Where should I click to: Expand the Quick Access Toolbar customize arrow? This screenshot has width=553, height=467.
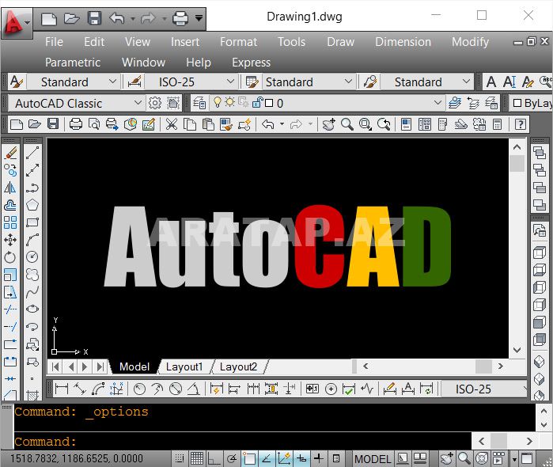pyautogui.click(x=199, y=17)
